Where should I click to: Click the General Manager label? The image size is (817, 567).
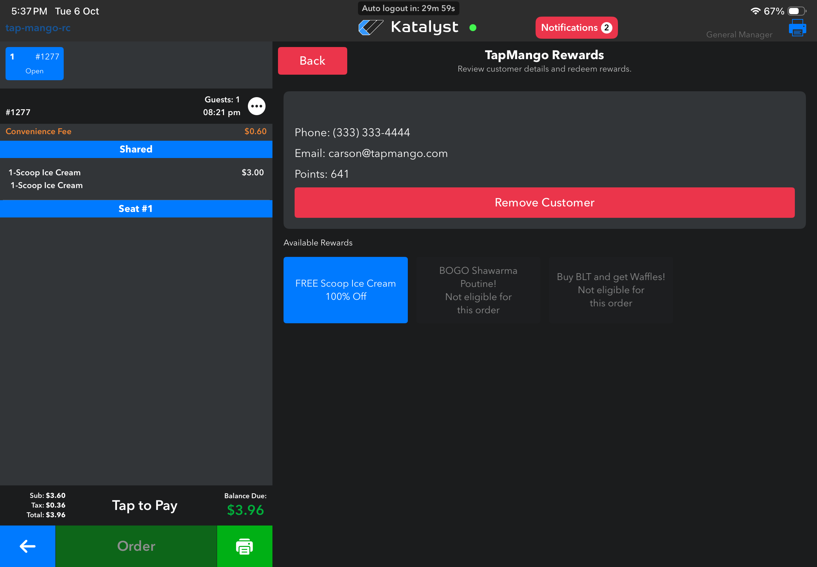point(739,35)
